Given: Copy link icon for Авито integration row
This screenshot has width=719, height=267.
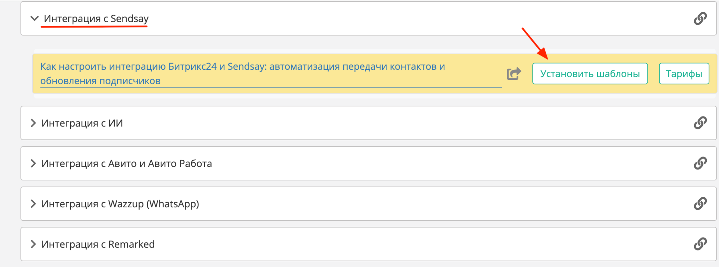Looking at the screenshot, I should (x=700, y=163).
